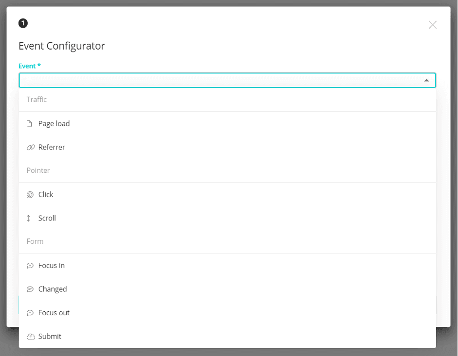Click the step 1 badge
This screenshot has width=458, height=356.
pos(23,23)
